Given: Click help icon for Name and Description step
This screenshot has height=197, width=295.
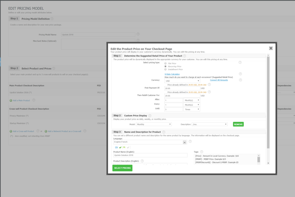Looking at the screenshot, I should tap(164, 132).
